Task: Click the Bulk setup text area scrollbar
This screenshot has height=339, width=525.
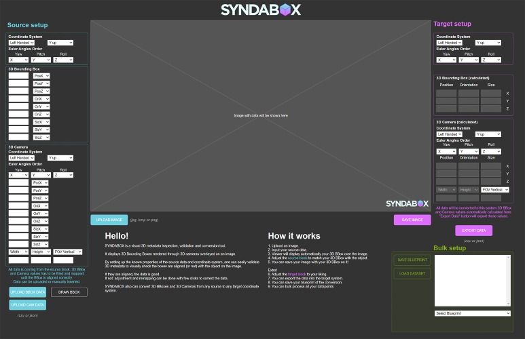Action: pos(509,281)
